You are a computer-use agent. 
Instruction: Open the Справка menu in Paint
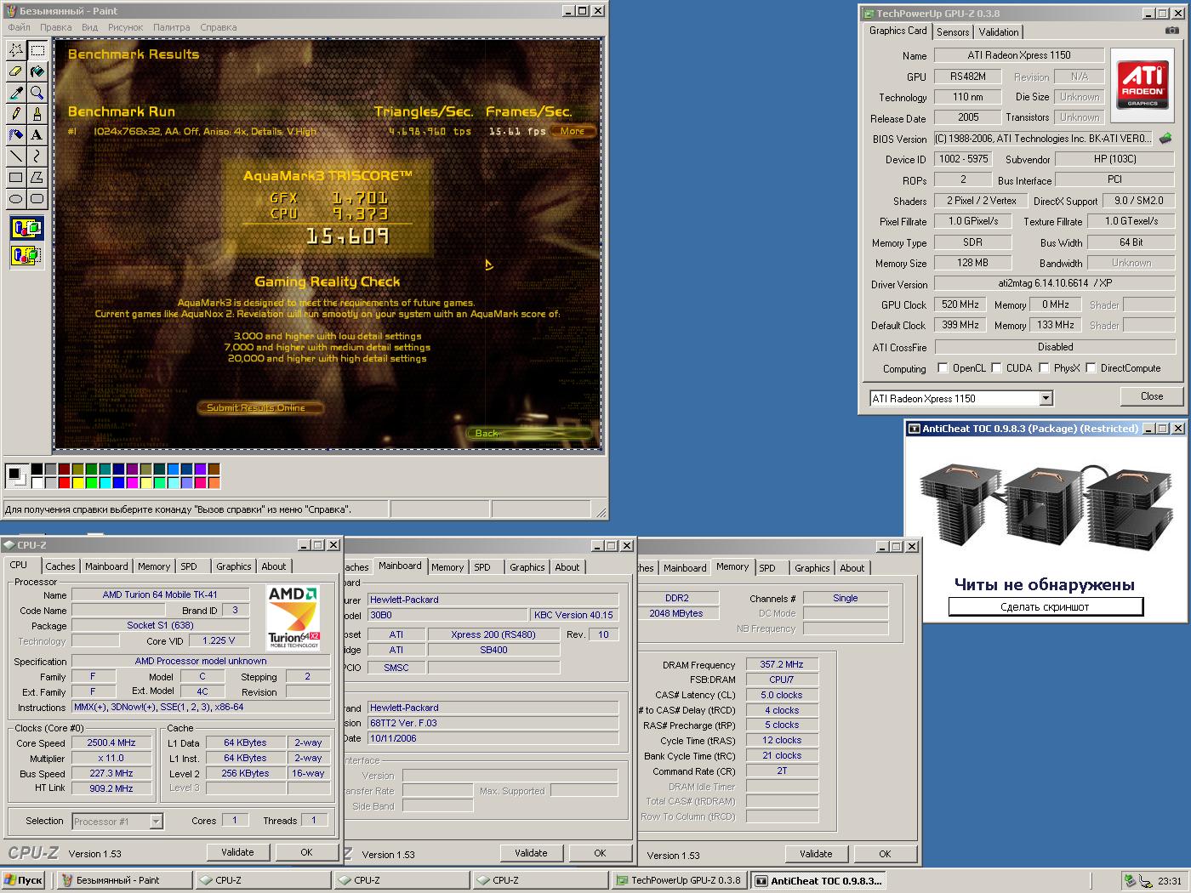219,27
